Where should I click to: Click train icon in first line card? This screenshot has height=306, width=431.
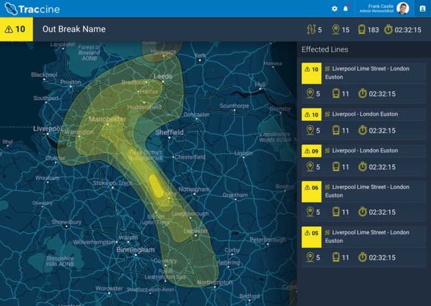[336, 94]
